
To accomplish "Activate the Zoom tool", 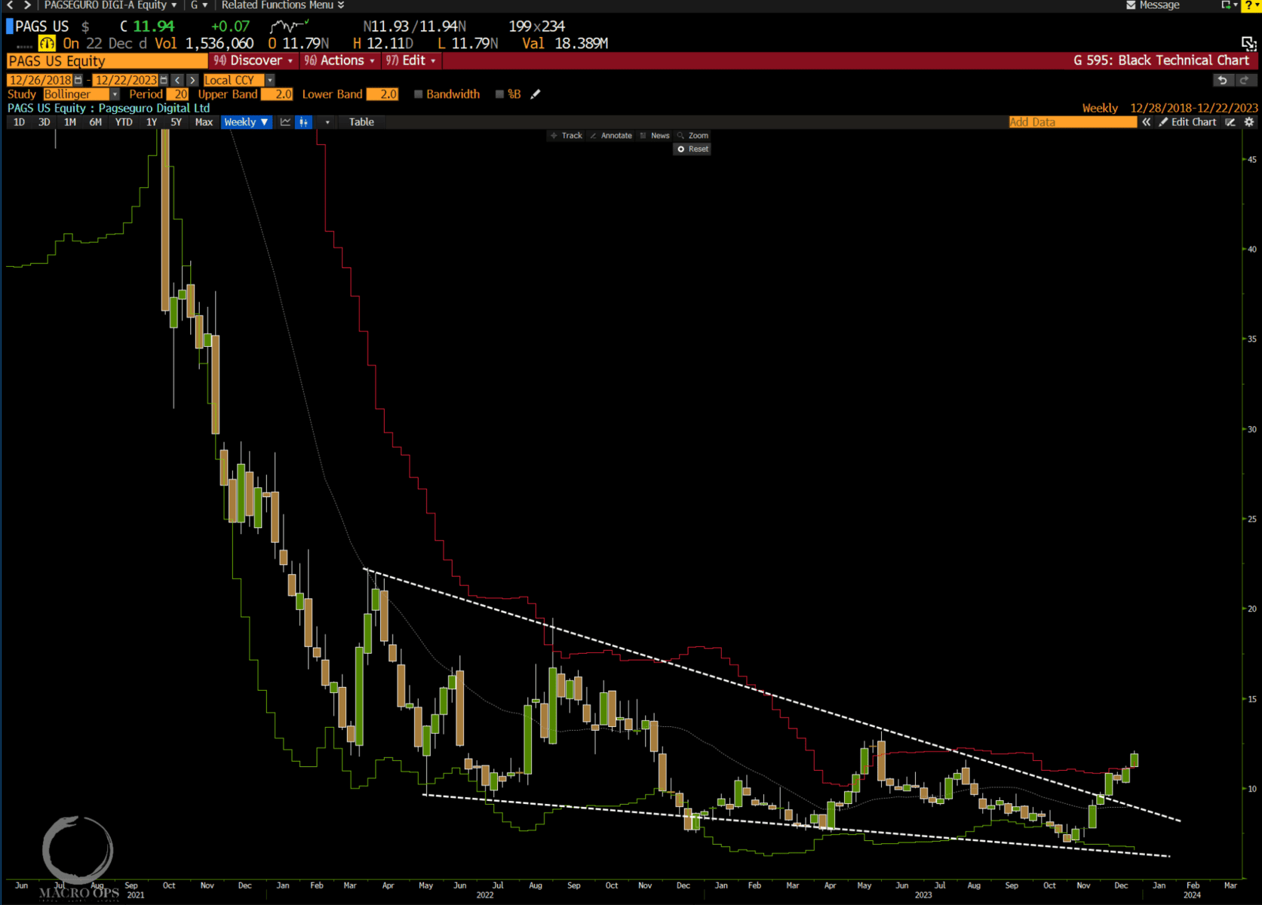I will tap(692, 136).
